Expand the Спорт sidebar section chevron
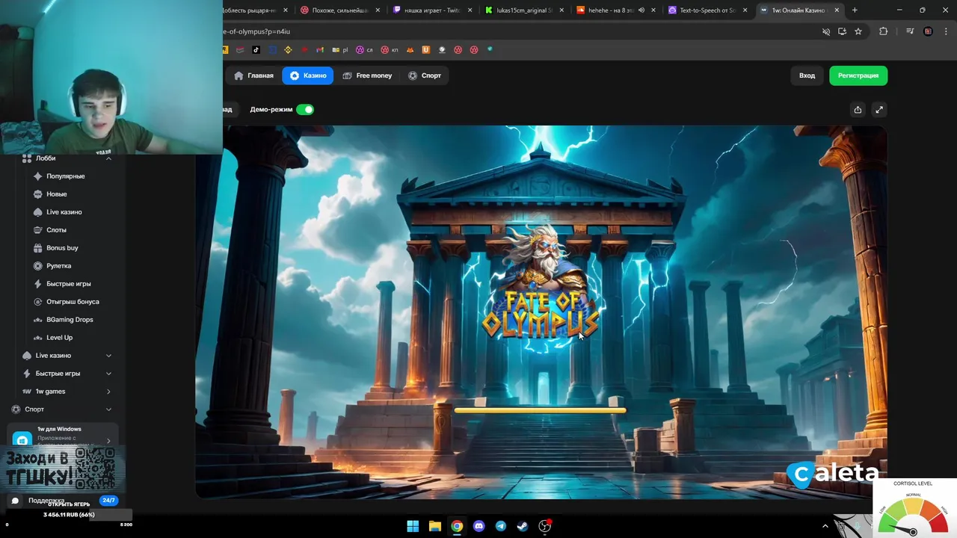The image size is (957, 538). (108, 409)
